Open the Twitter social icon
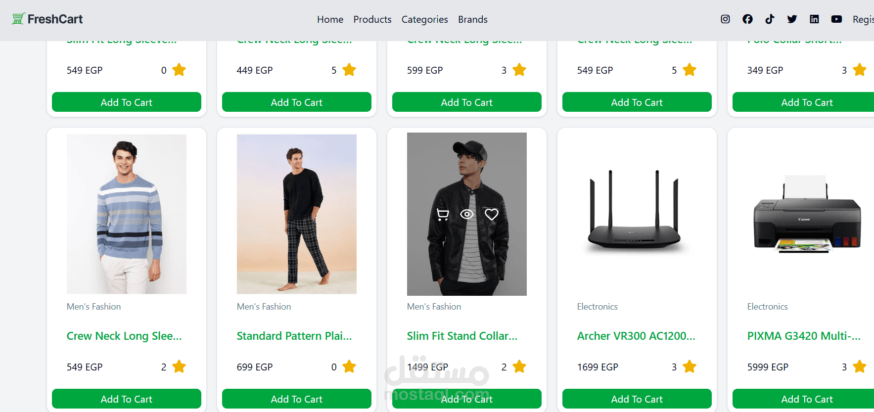Screen dimensions: 874x412 [x=792, y=19]
